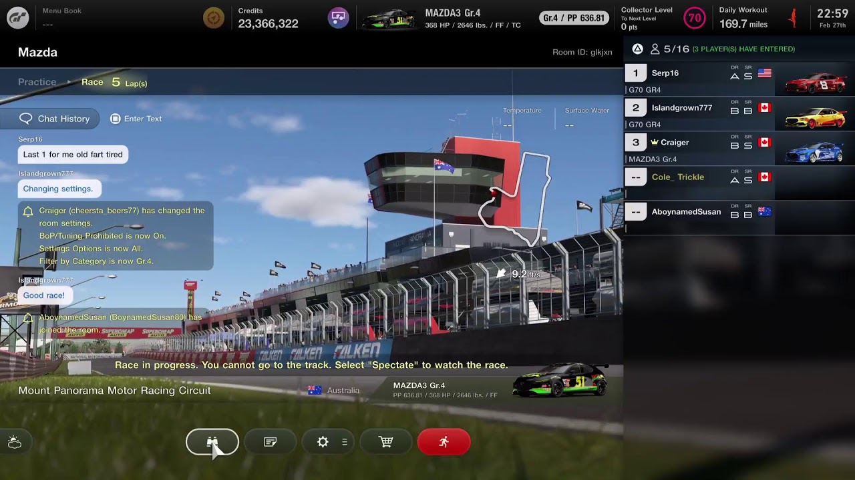Click the 5/16 player count
The width and height of the screenshot is (855, 480).
tap(670, 49)
